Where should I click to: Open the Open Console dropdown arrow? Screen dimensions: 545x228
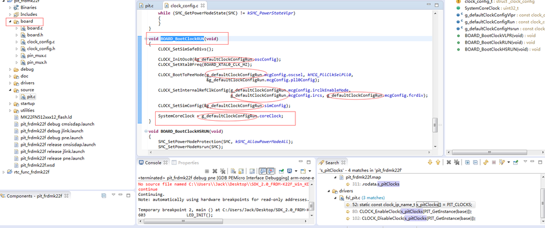click(x=310, y=171)
